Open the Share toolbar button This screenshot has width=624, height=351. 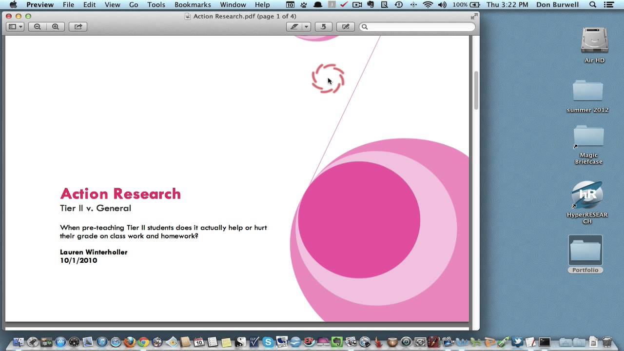pyautogui.click(x=78, y=27)
